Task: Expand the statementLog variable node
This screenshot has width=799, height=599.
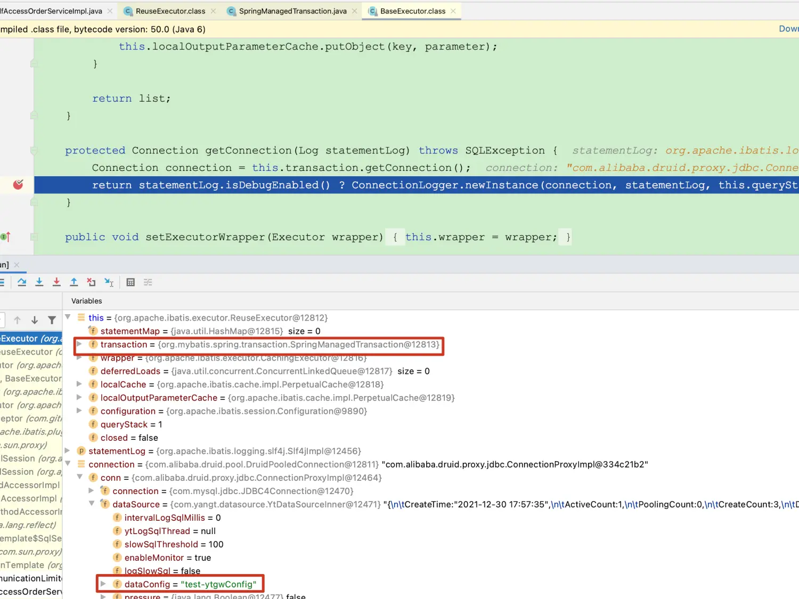Action: click(x=68, y=451)
